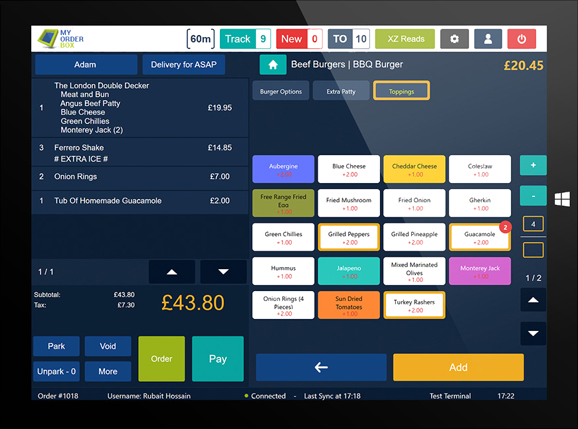The width and height of the screenshot is (578, 429).
Task: Select the Toppings tab
Action: point(401,91)
